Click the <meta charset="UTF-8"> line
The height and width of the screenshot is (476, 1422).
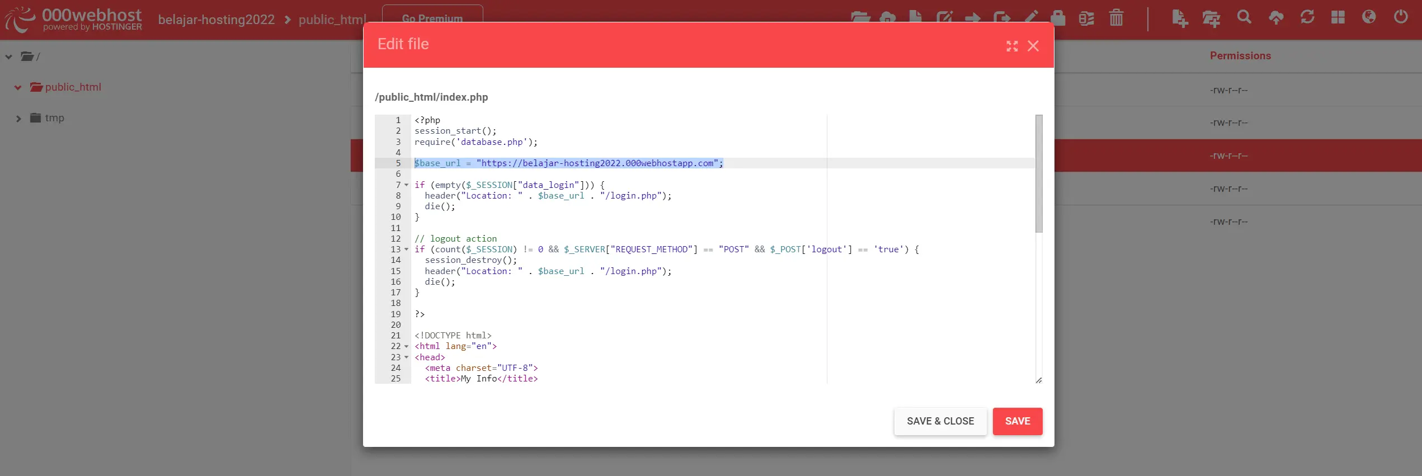[x=481, y=368]
